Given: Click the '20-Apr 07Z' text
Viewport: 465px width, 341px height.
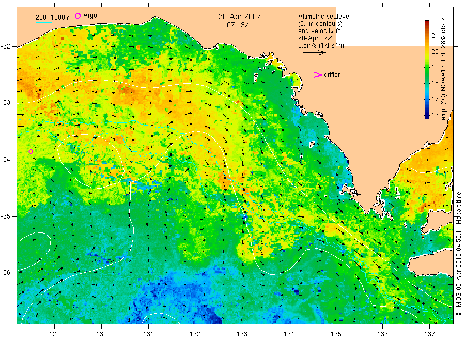Looking at the screenshot, I should [x=315, y=38].
